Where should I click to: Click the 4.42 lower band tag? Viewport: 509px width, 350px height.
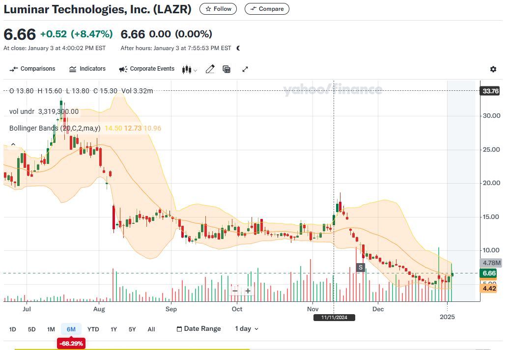tap(489, 288)
